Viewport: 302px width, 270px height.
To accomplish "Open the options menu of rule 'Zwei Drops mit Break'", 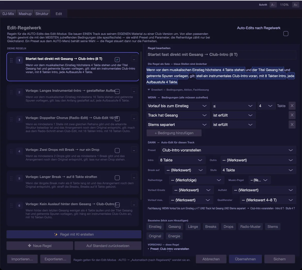I will (x=134, y=150).
